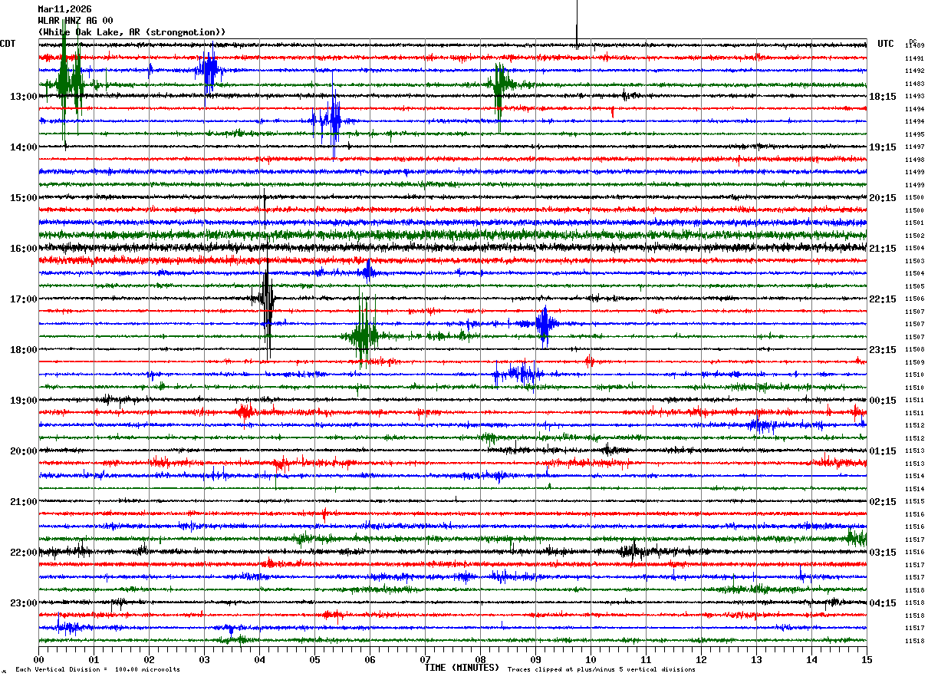Click the DC offset value "11493"
Screen dimensions: 928x680
click(x=914, y=97)
